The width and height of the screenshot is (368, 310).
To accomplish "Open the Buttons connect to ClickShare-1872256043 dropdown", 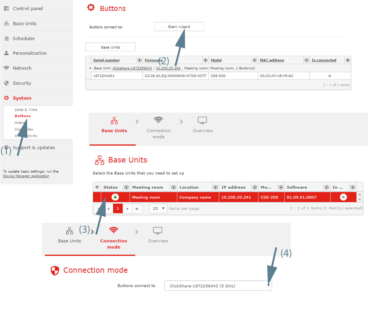I will (218, 286).
